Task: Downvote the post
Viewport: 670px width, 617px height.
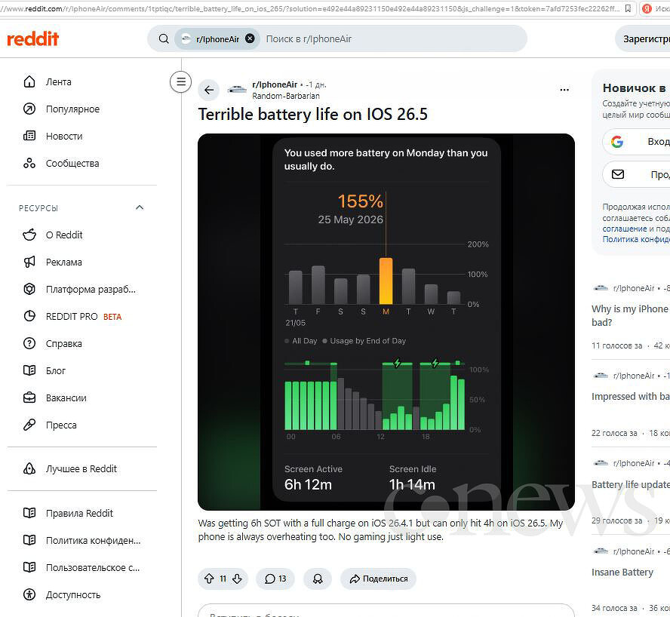Action: tap(237, 579)
